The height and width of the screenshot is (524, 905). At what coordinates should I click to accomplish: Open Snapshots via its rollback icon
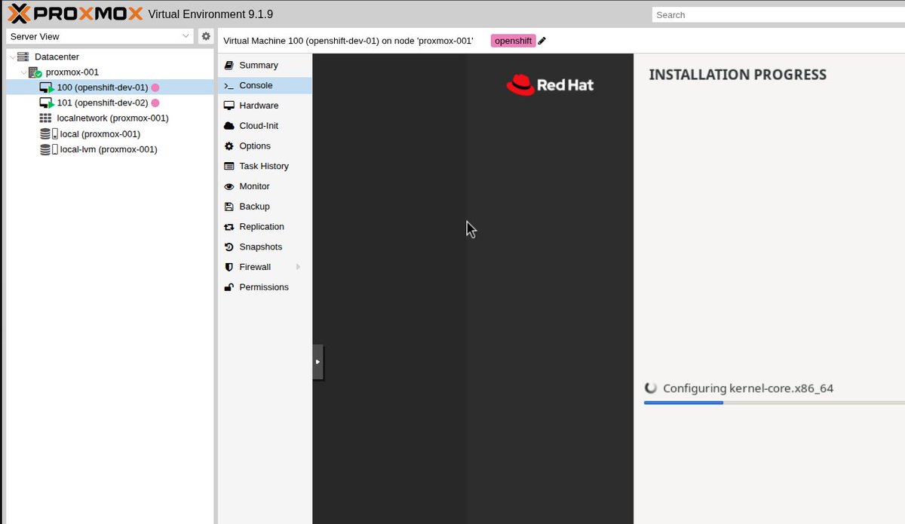pyautogui.click(x=229, y=247)
